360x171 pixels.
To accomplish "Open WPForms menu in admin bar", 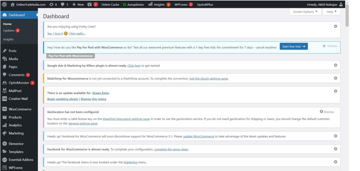I will [x=184, y=4].
